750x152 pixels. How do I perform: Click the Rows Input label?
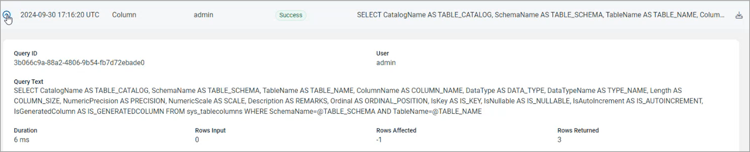(210, 130)
